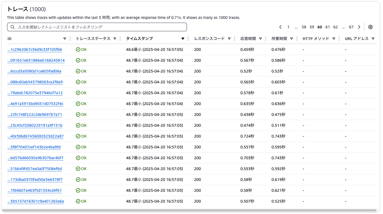Go to previous page arrow
The image size is (383, 214).
pos(280,27)
